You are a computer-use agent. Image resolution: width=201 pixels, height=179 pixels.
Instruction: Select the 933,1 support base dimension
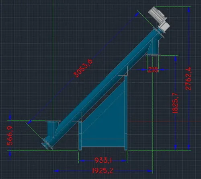103,160
